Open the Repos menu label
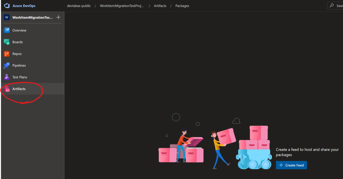Image resolution: width=343 pixels, height=179 pixels. coord(17,54)
